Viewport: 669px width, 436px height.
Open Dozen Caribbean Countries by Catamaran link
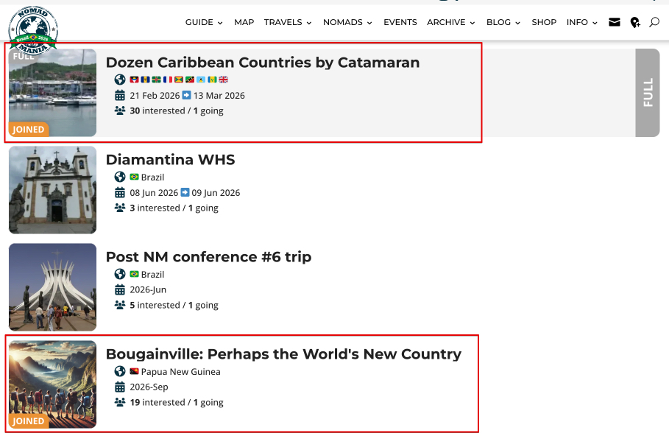[x=263, y=63]
